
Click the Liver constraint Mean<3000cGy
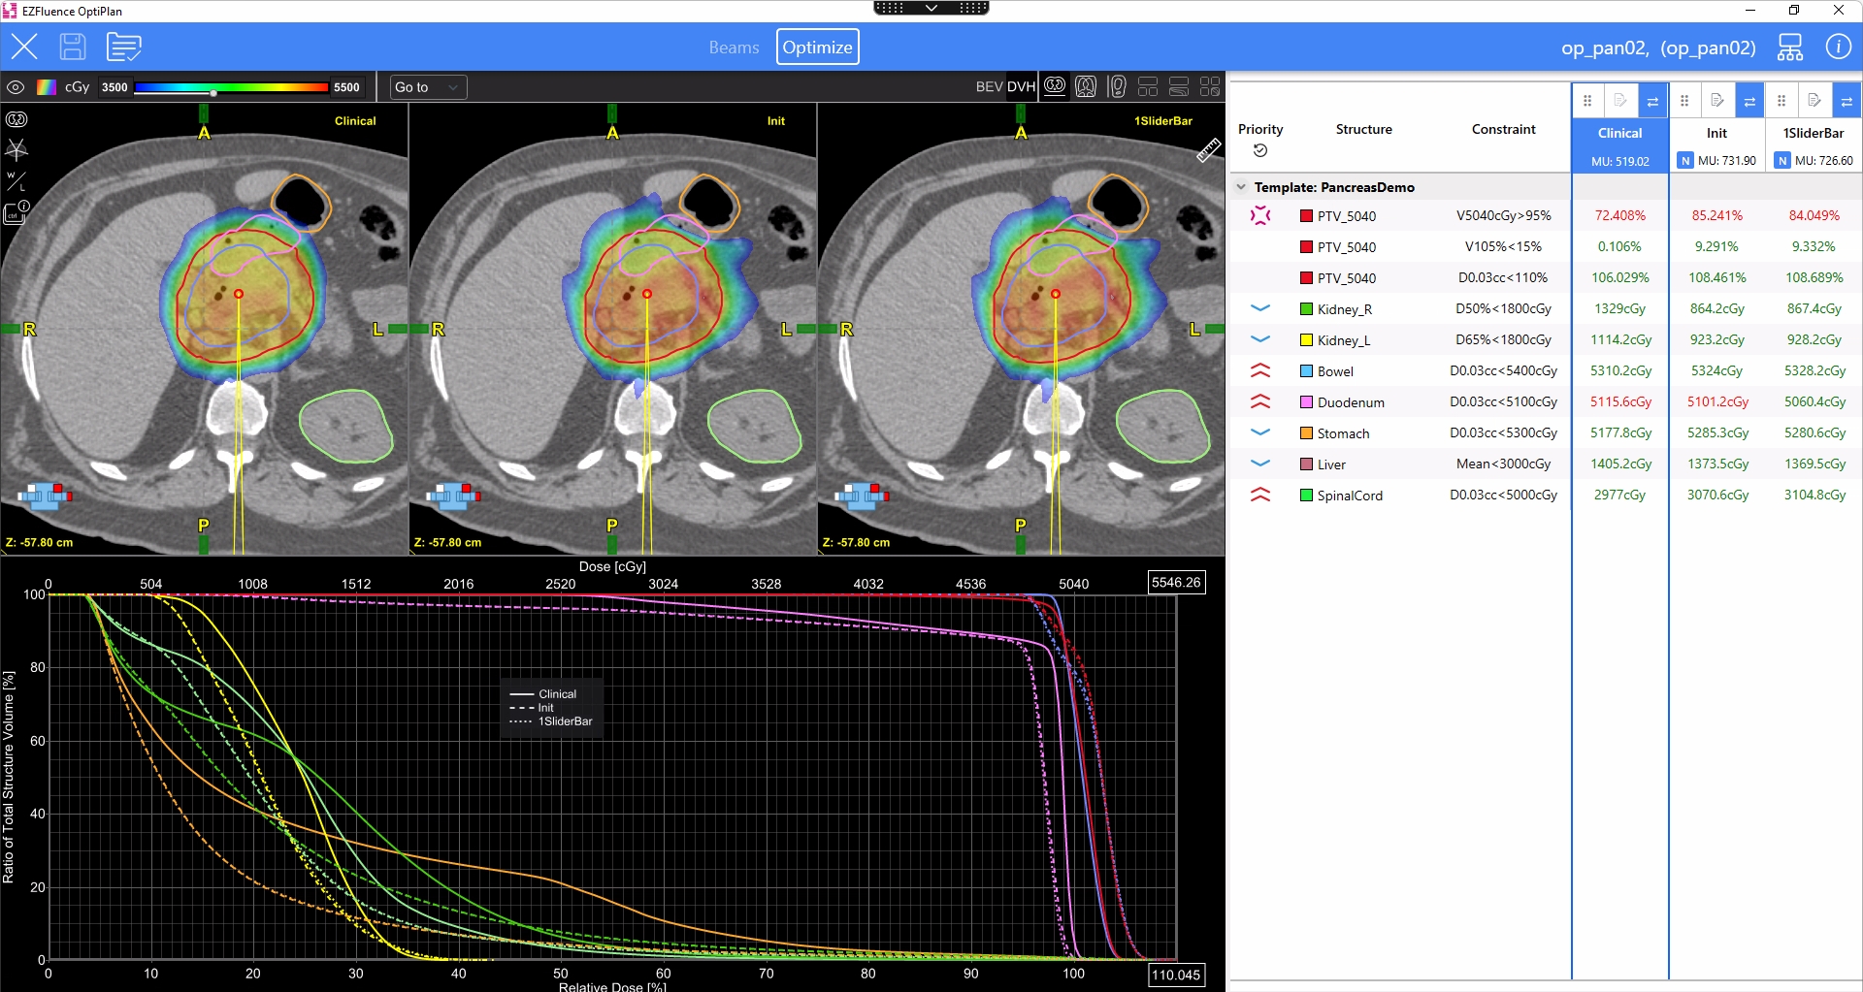click(1503, 464)
